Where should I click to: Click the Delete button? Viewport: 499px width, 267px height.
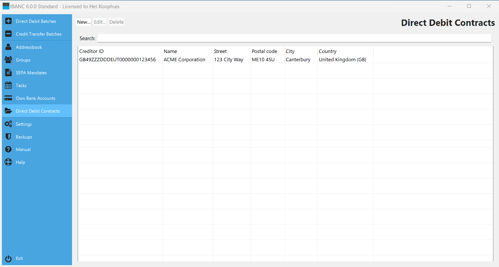click(x=116, y=22)
